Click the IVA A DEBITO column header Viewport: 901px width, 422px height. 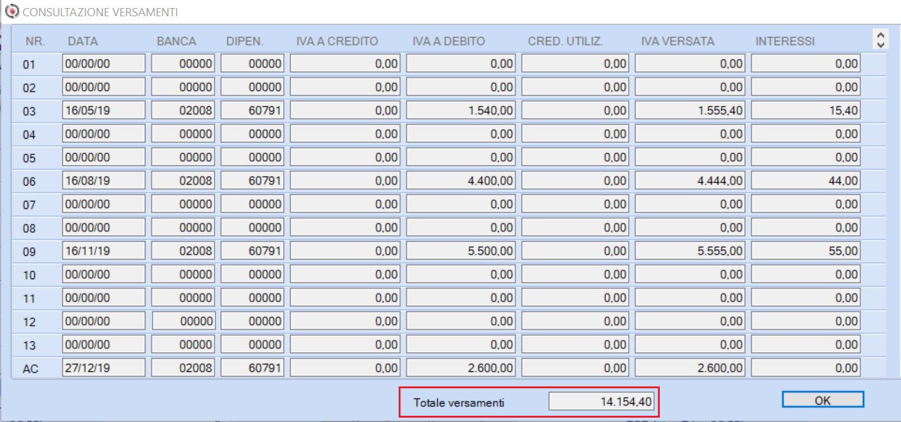pos(449,41)
